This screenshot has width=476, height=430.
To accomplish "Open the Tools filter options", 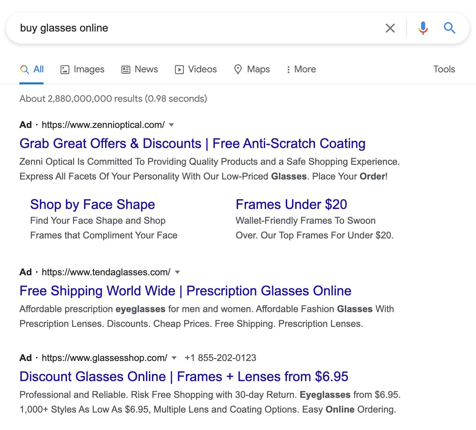I will pyautogui.click(x=444, y=69).
